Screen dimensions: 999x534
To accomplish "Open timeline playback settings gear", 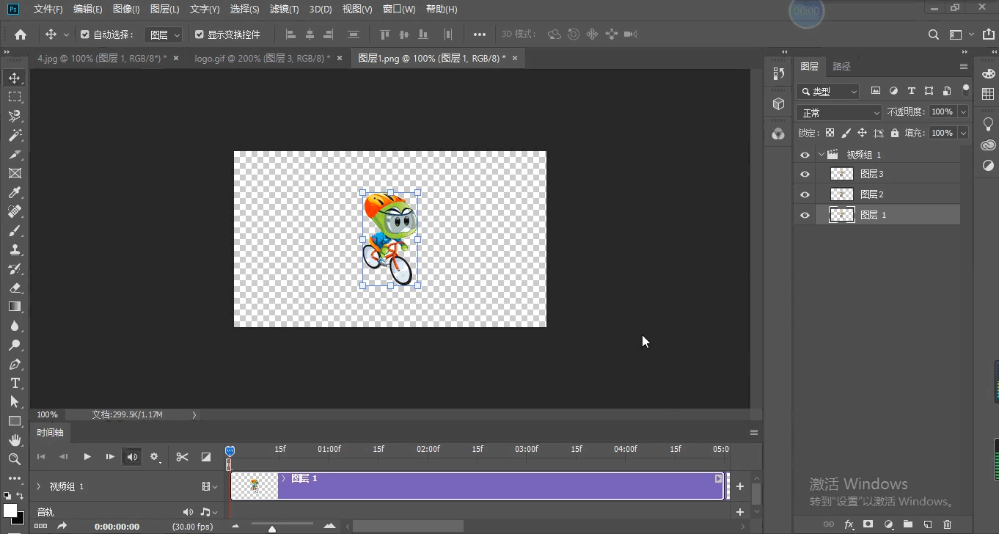I will pyautogui.click(x=155, y=457).
